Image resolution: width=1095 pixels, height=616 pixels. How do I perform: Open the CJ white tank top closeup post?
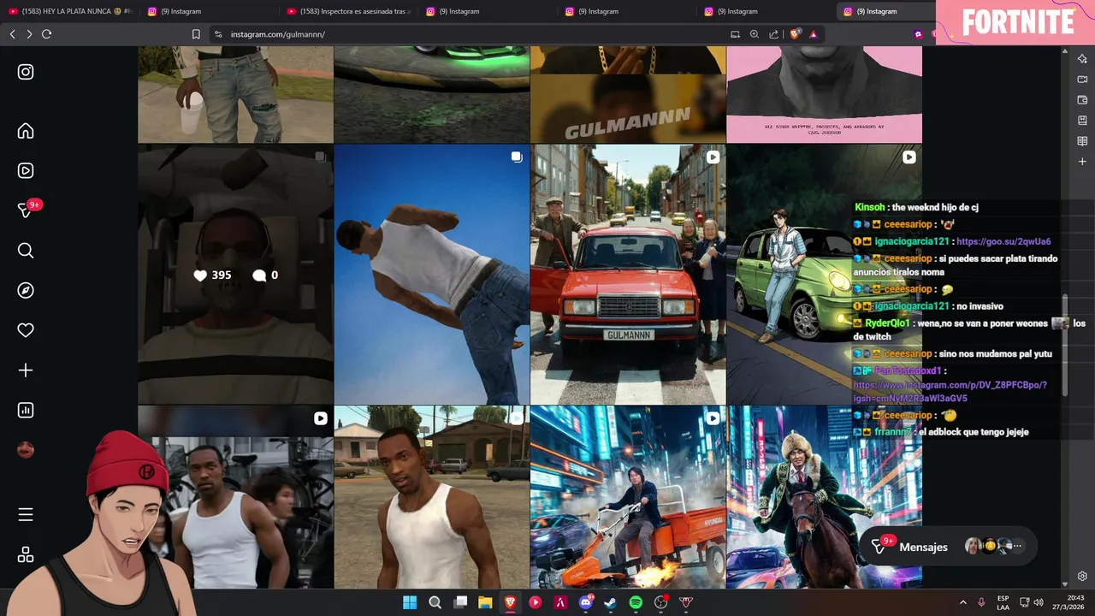431,497
